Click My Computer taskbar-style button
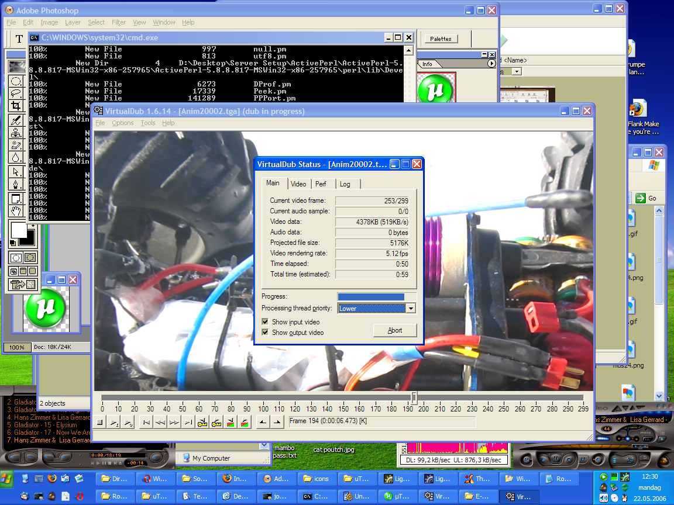Viewport: 674px width, 505px height. [x=211, y=458]
